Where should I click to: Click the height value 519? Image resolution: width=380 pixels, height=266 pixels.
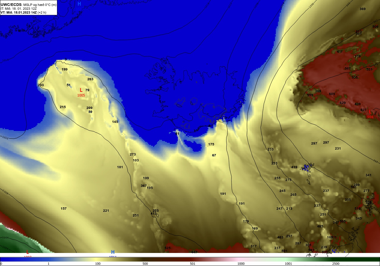click(357, 209)
